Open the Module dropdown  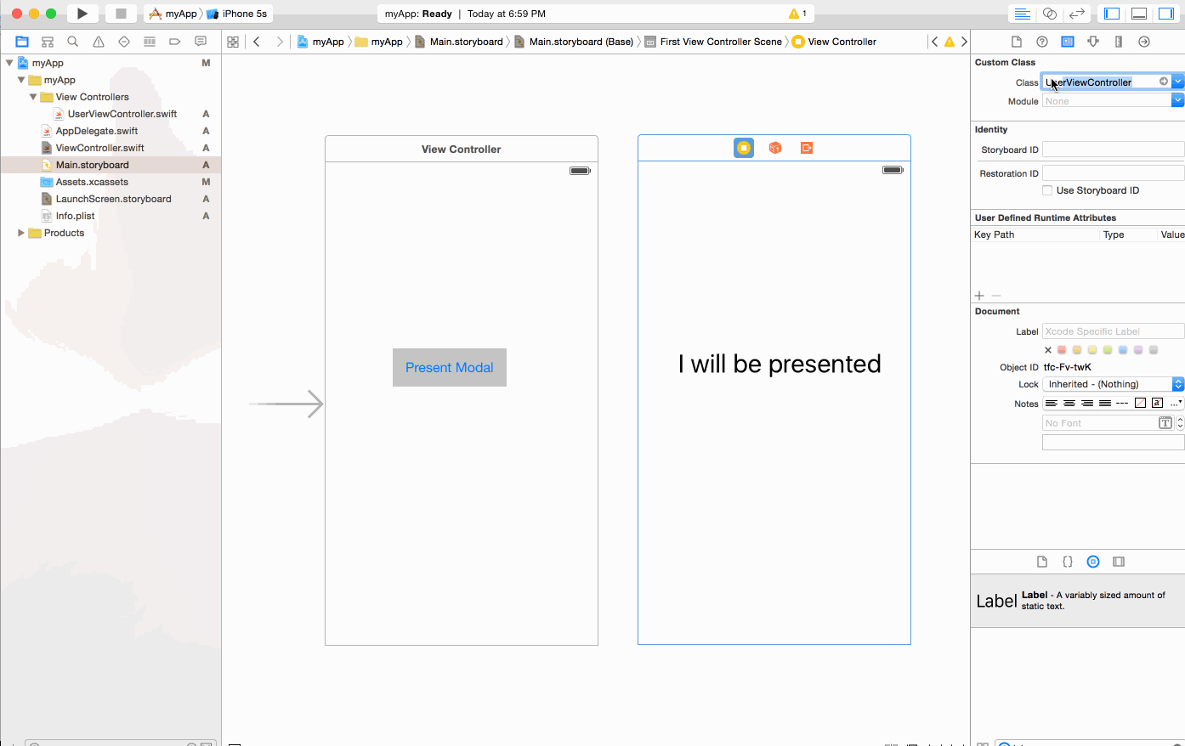[1177, 100]
